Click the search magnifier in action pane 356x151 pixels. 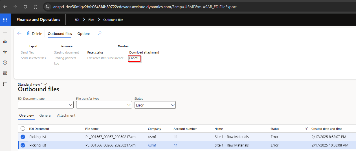click(99, 34)
